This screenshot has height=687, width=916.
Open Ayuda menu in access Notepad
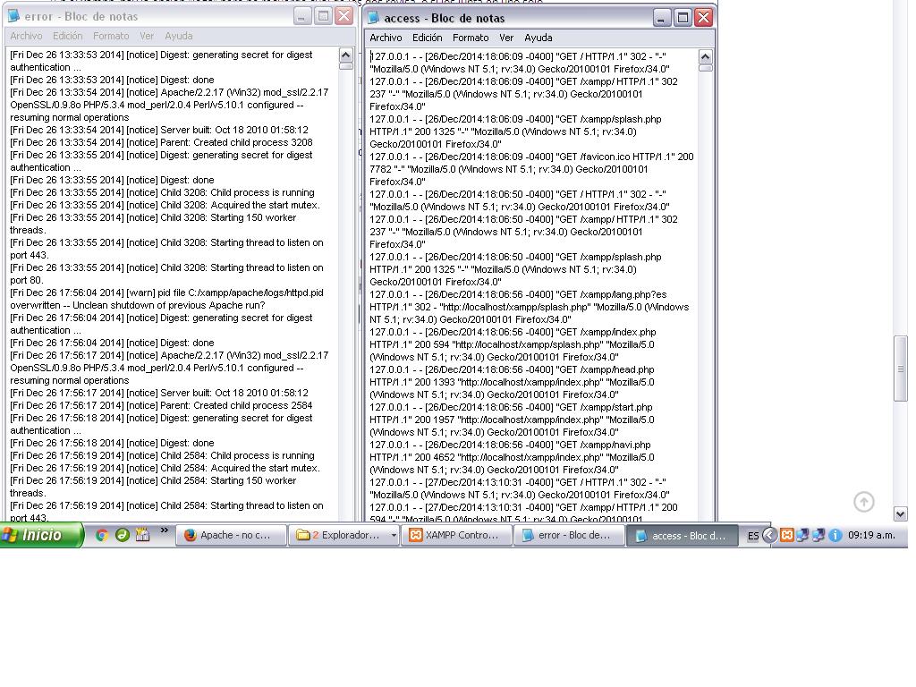pos(538,38)
